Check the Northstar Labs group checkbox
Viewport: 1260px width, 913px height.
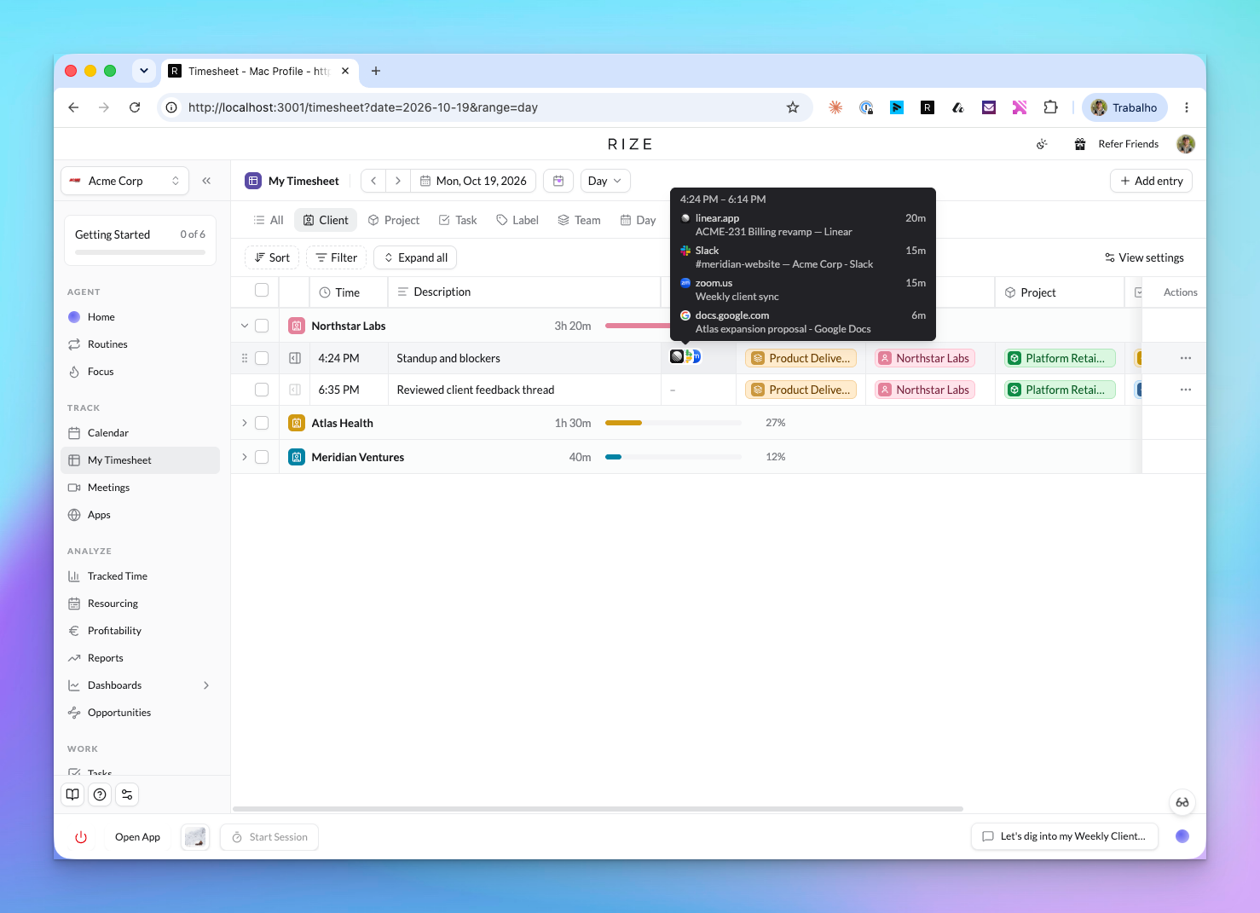coord(262,326)
